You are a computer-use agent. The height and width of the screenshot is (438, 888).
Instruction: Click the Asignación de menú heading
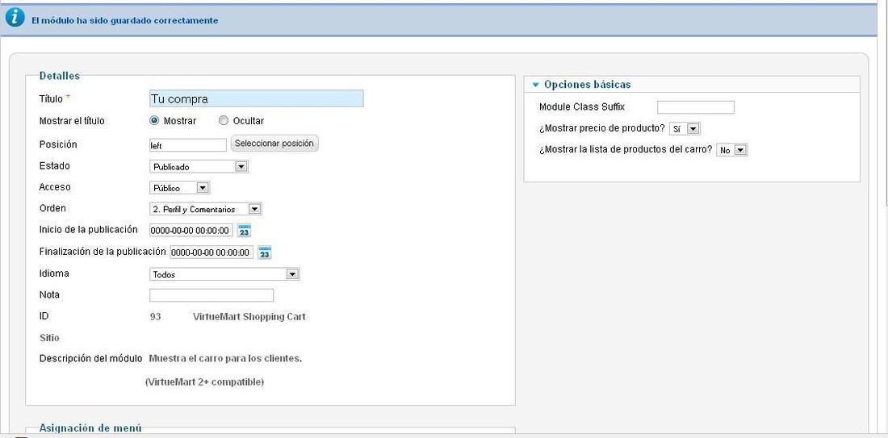pyautogui.click(x=90, y=428)
